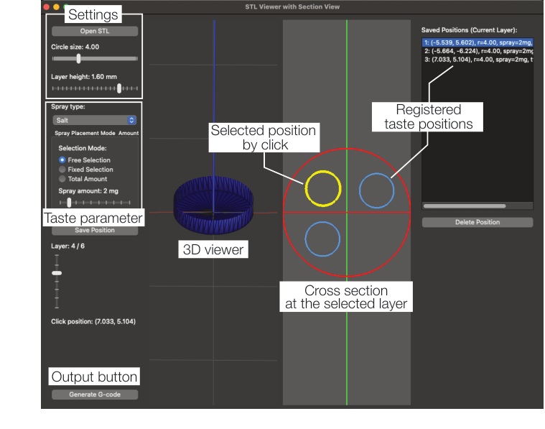Move the Layer height slider handle
The height and width of the screenshot is (429, 545).
[x=119, y=88]
